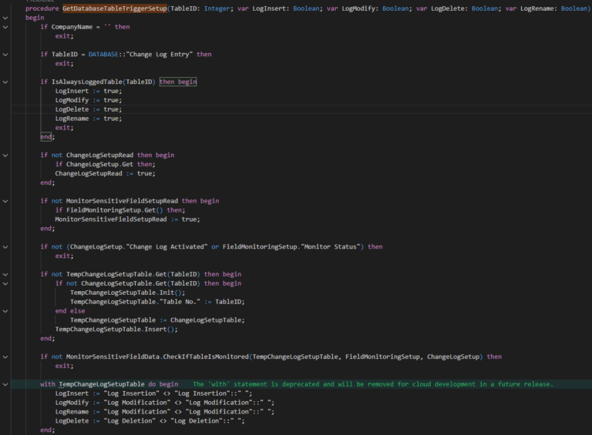
Task: Click the underlined TempChangeLogSetupTable in with statement
Action: click(101, 384)
